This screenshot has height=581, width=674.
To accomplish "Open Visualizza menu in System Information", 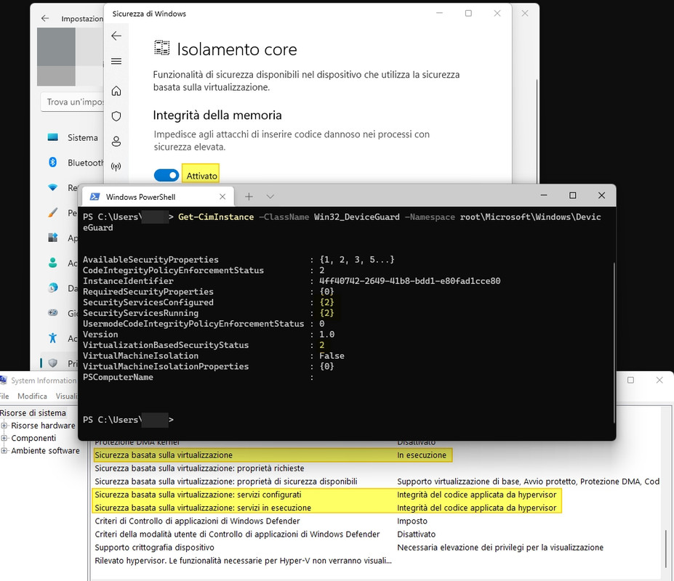I will tap(66, 396).
